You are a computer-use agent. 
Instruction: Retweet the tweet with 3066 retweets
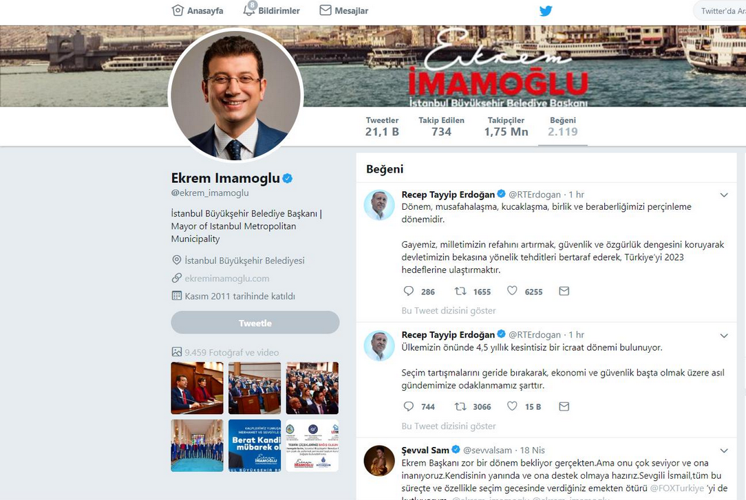(x=460, y=406)
